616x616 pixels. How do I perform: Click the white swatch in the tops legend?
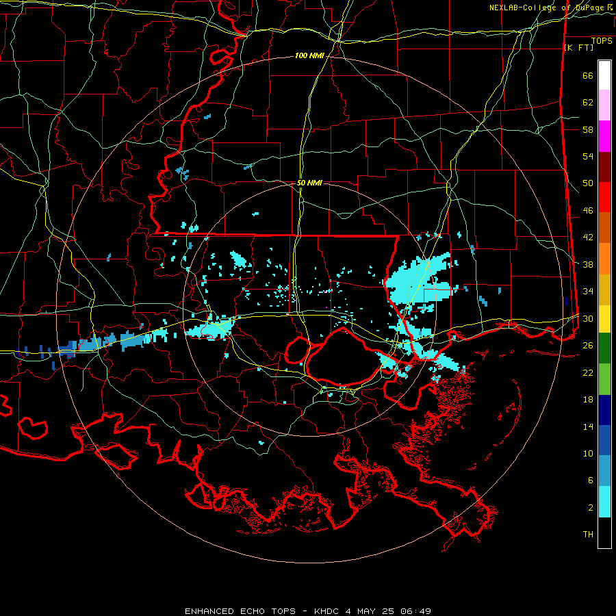pos(604,75)
